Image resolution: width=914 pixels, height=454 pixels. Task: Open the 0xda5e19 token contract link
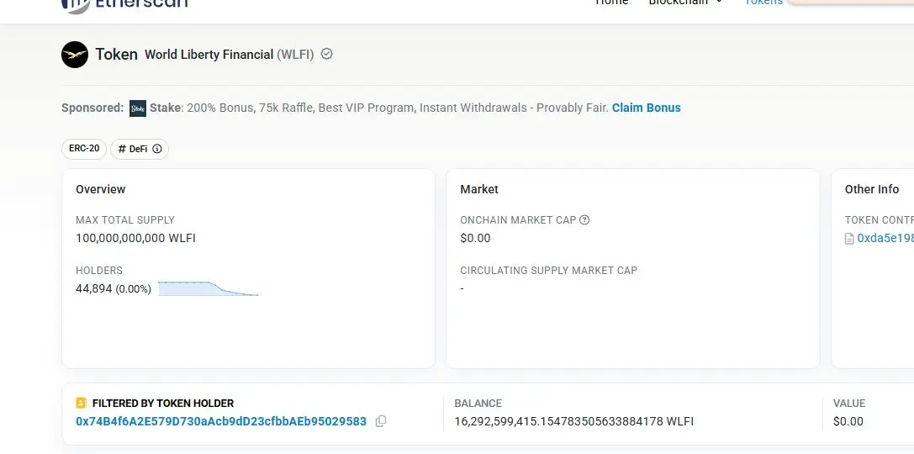(x=885, y=239)
